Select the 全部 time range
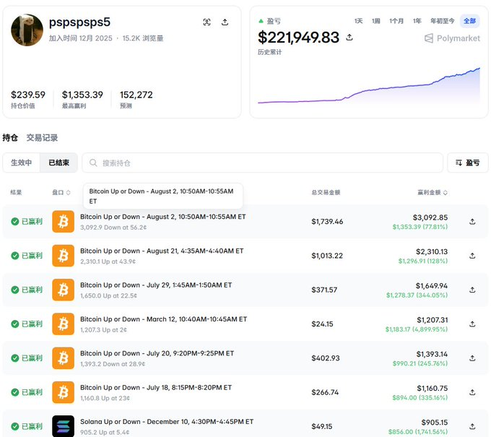Screen dimensions: 491x437 pyautogui.click(x=470, y=21)
